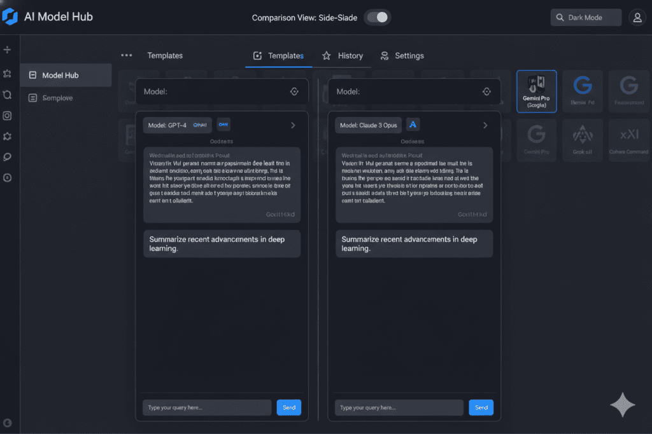Viewport: 652px width, 434px height.
Task: Select the Grok xAI model card
Action: click(x=583, y=140)
